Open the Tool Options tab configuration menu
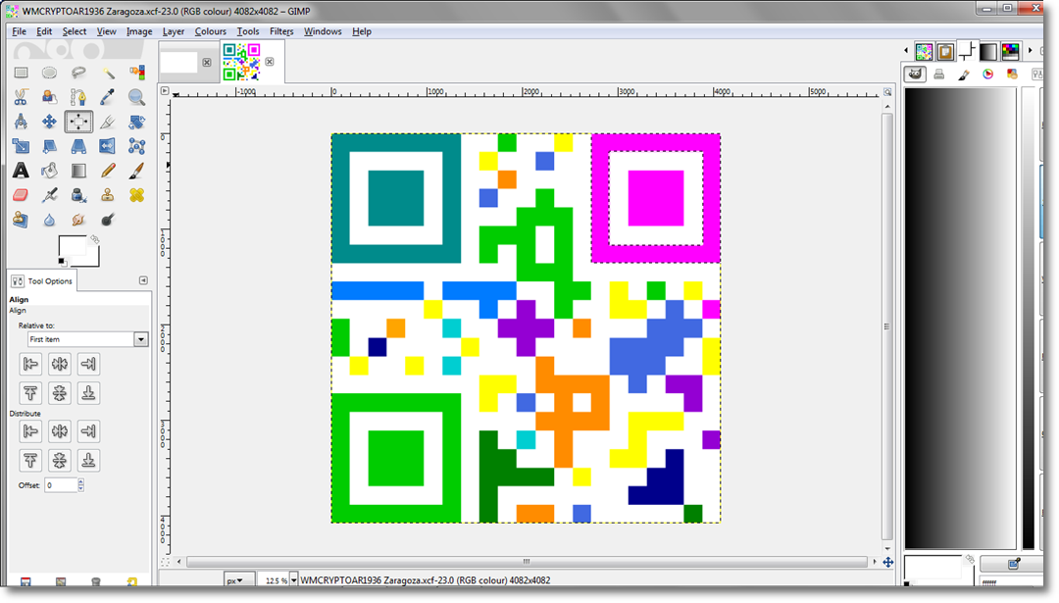 (x=143, y=280)
